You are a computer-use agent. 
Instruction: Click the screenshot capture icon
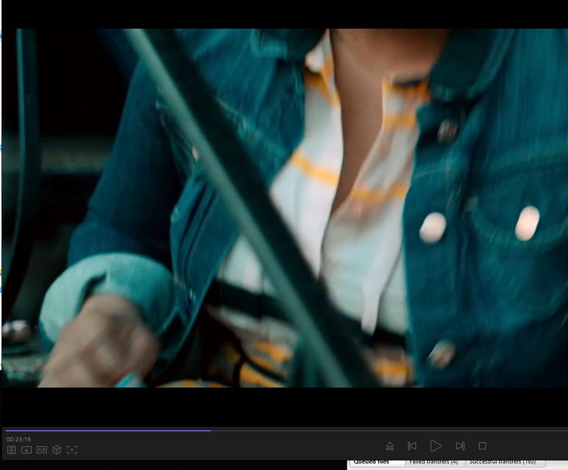[72, 450]
